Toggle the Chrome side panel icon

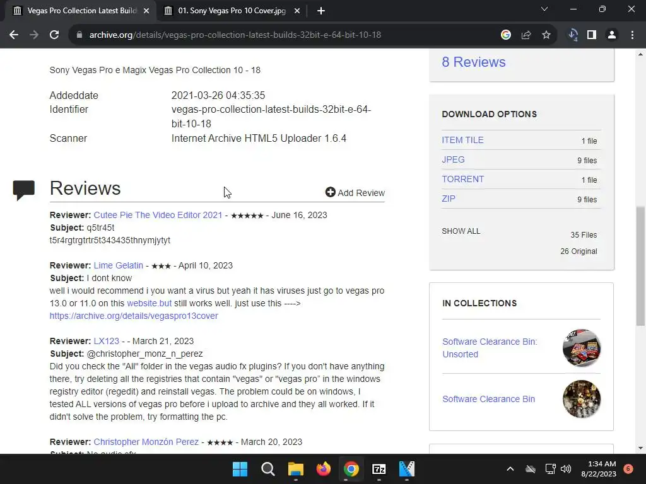592,35
